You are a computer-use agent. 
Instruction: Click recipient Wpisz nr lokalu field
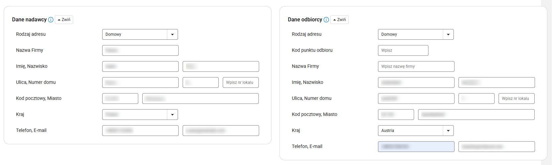[x=517, y=99]
